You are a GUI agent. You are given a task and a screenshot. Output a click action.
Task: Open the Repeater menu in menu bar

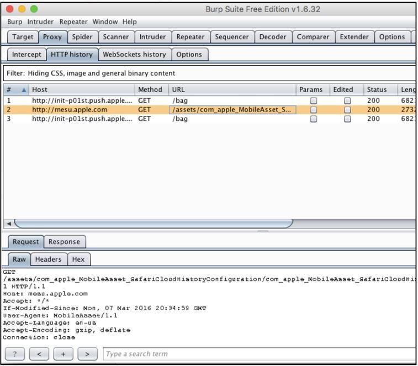(x=73, y=22)
